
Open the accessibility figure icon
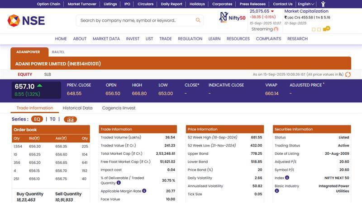[323, 4]
